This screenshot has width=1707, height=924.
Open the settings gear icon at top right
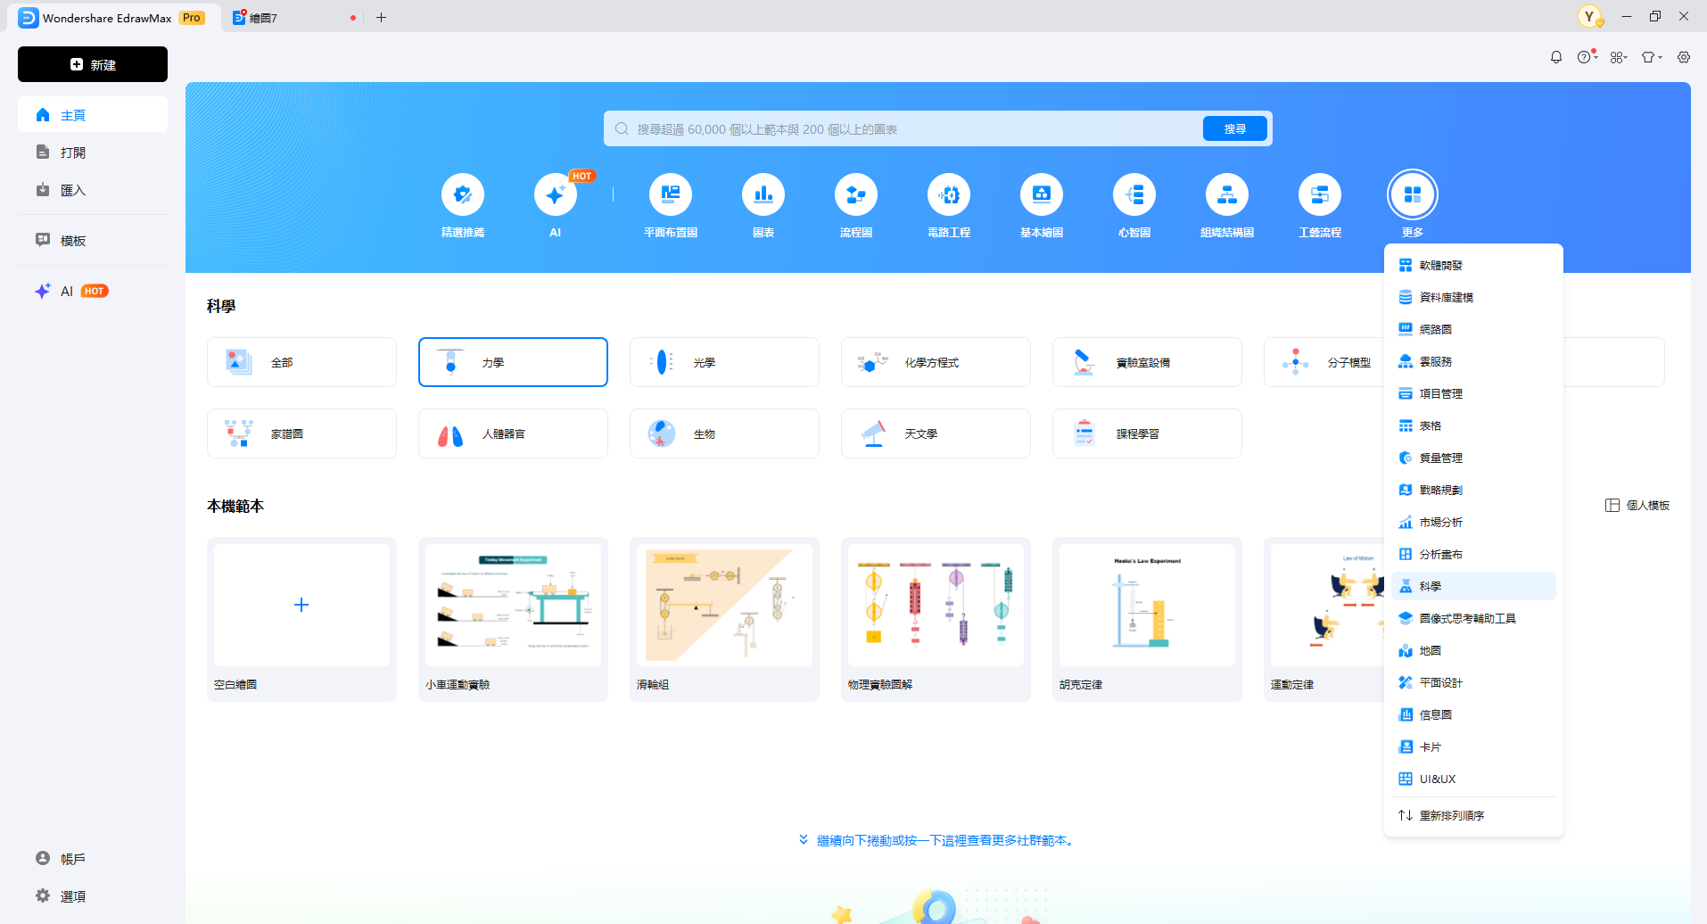[x=1683, y=57]
